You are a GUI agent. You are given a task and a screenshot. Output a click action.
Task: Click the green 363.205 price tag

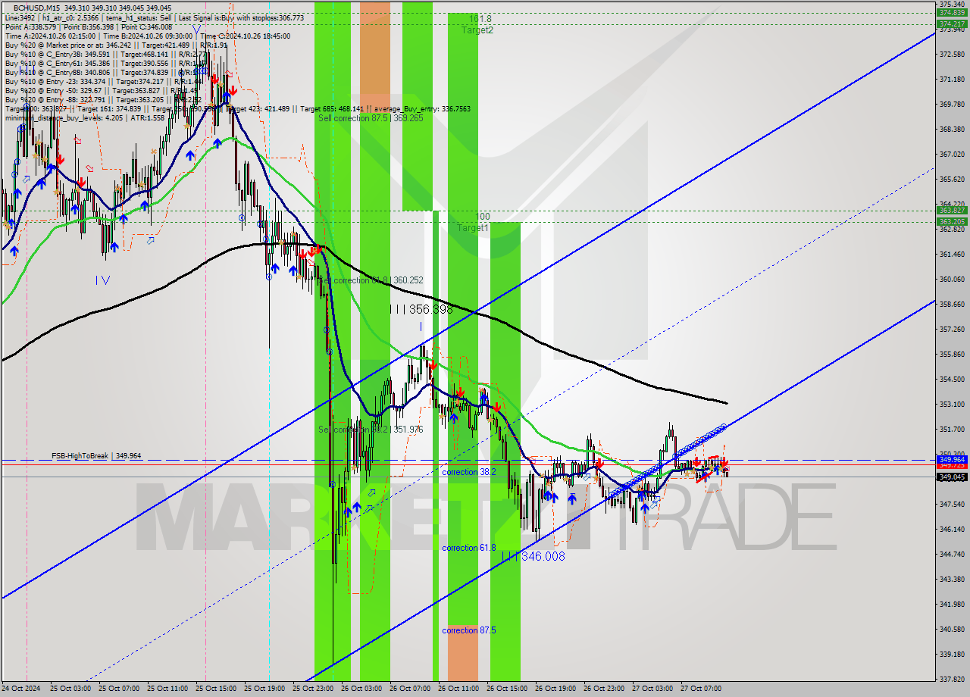(x=952, y=221)
